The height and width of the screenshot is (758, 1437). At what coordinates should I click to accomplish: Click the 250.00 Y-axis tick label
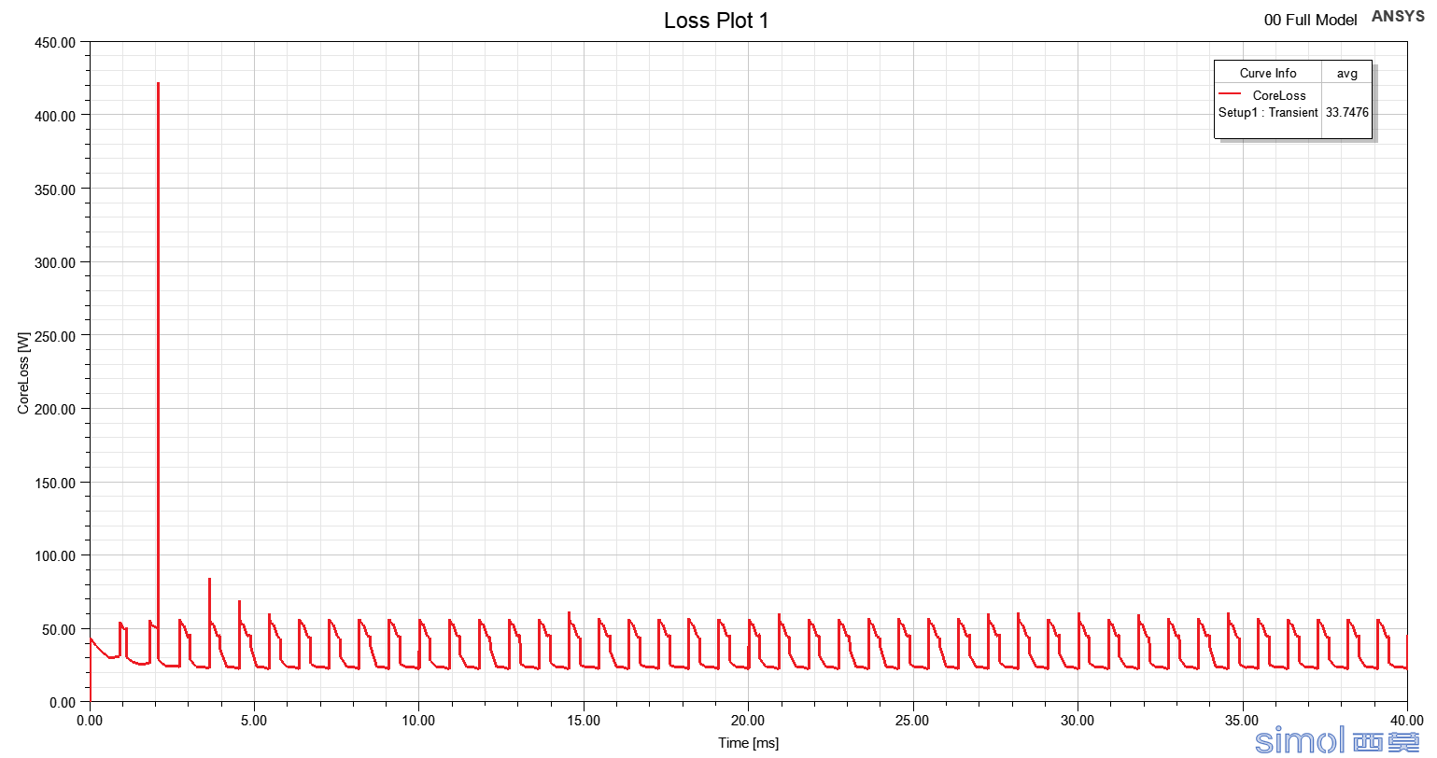pyautogui.click(x=55, y=336)
